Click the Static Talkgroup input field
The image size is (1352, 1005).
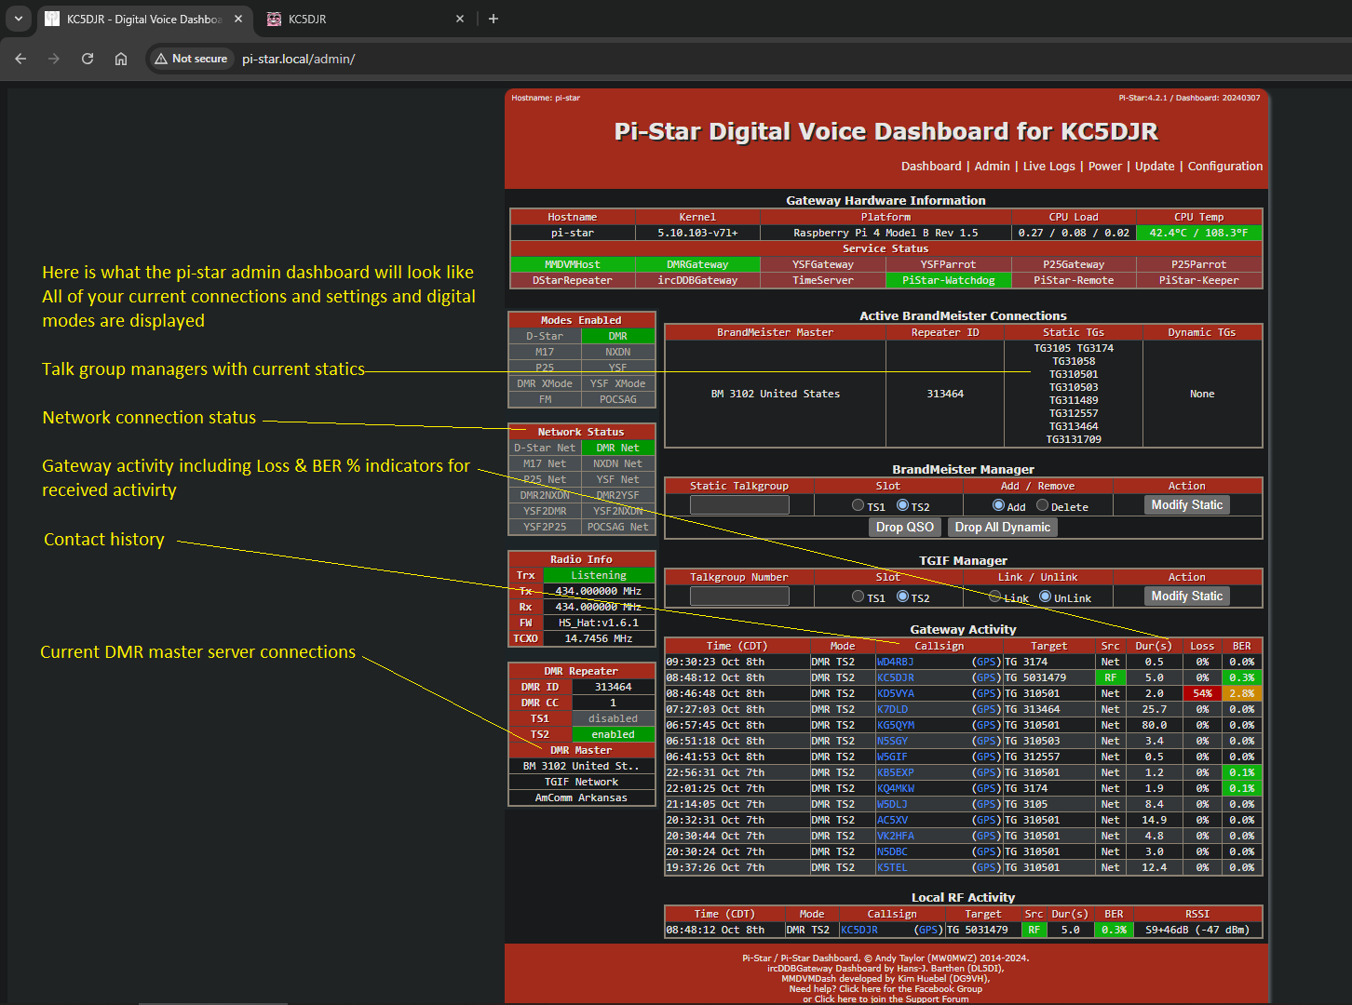pos(739,505)
